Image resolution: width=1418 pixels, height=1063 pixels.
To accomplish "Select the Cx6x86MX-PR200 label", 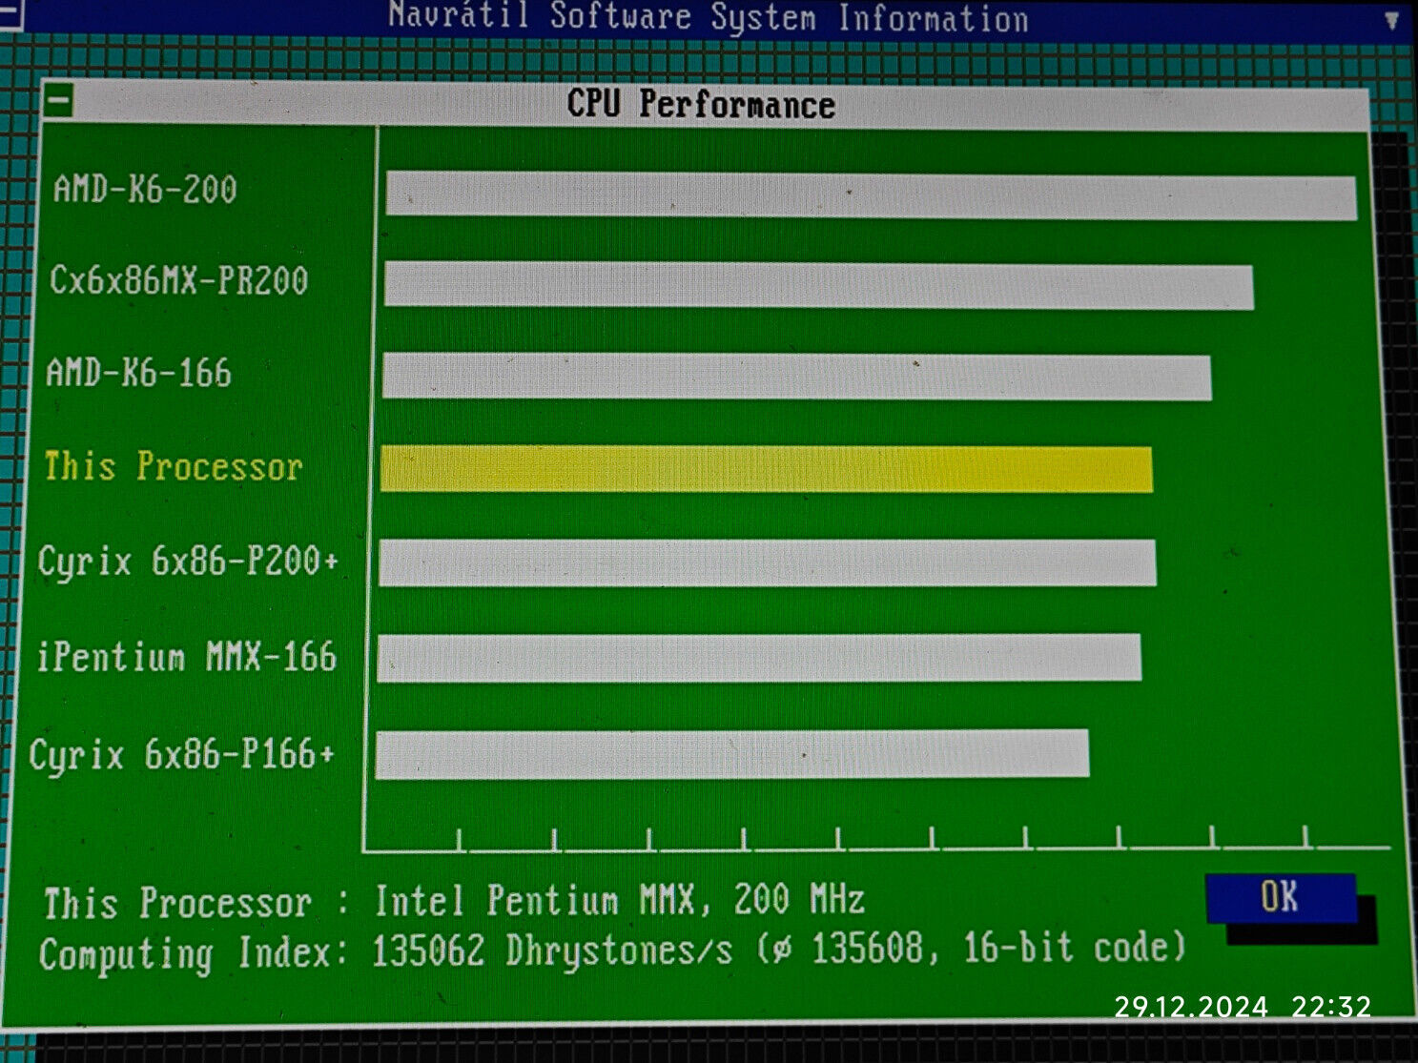I will tap(179, 280).
